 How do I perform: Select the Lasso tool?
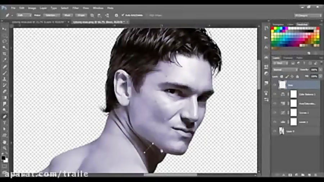point(4,41)
